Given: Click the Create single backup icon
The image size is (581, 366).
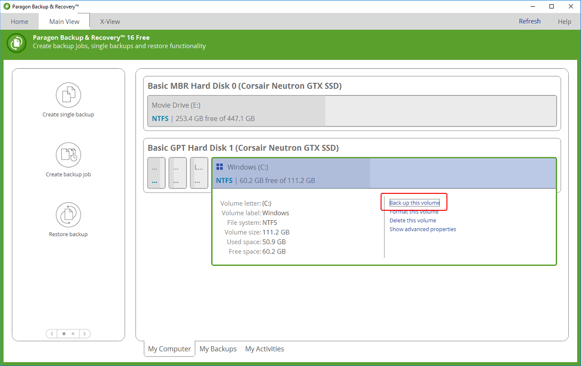Looking at the screenshot, I should (x=68, y=95).
